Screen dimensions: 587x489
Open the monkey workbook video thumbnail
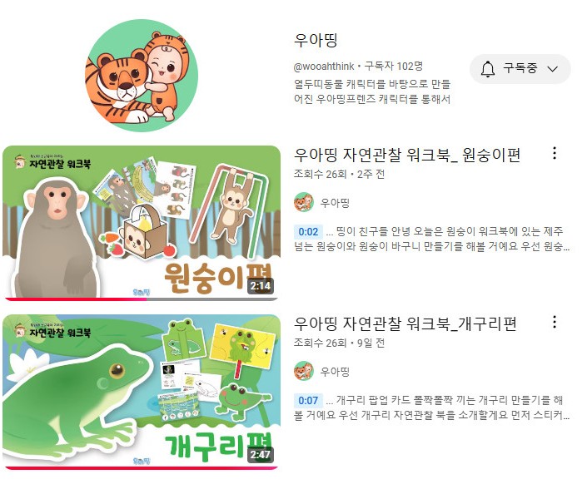pyautogui.click(x=142, y=223)
